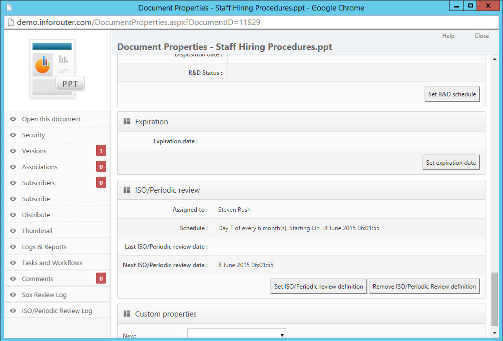Screen dimensions: 503x341
Task: Click the Associations count badge showing 0
Action: [x=101, y=167]
